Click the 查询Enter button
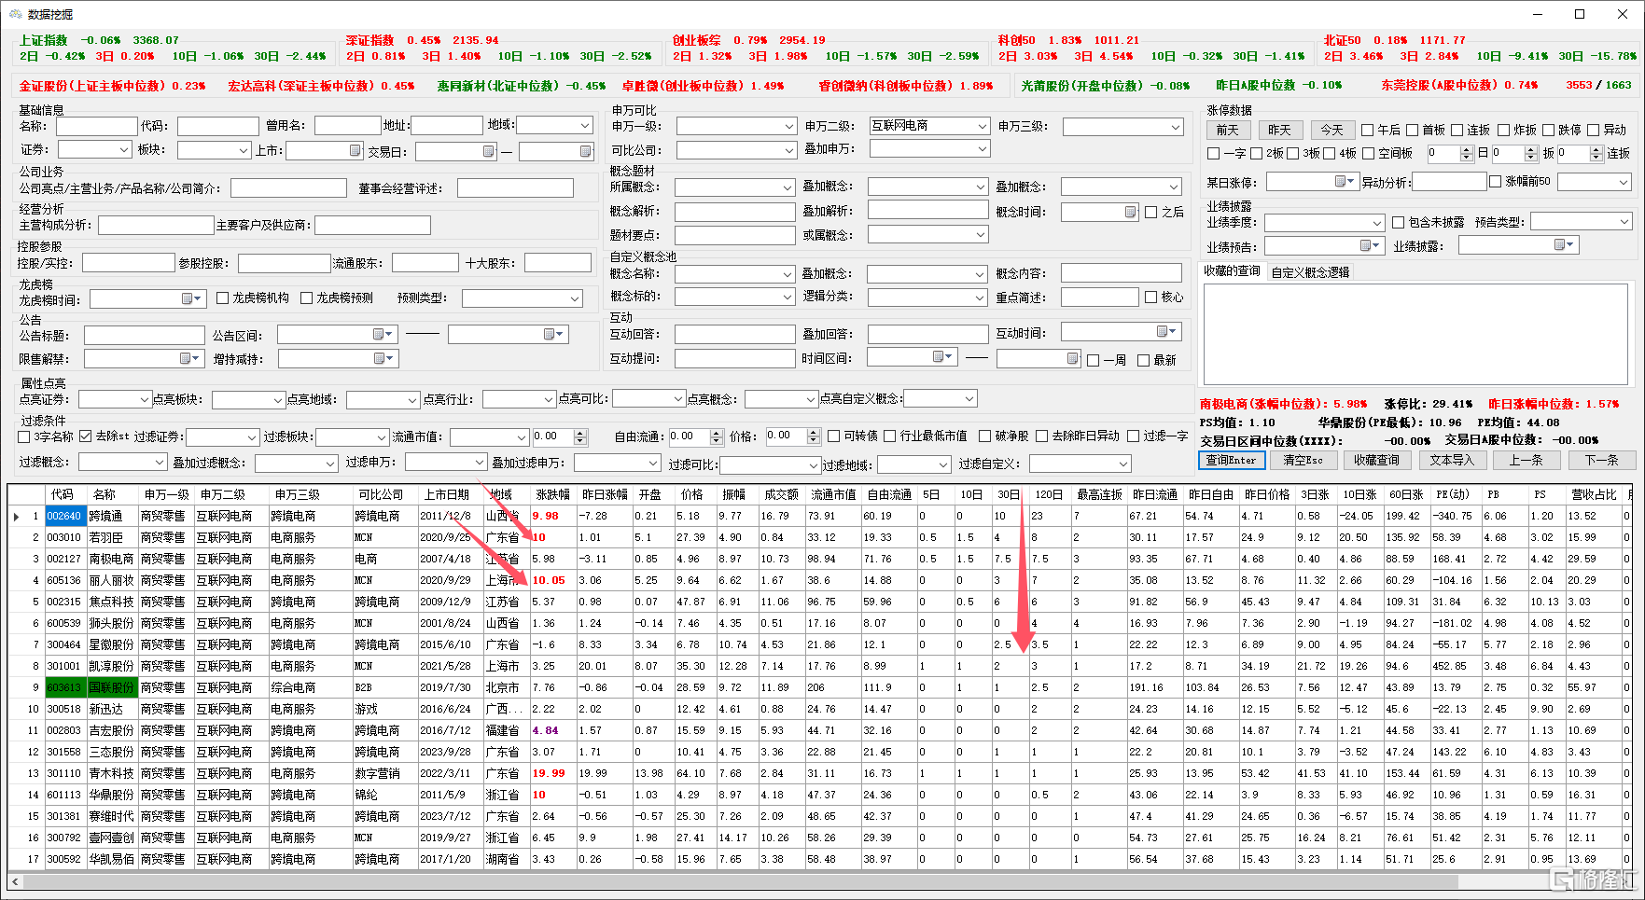The width and height of the screenshot is (1645, 900). click(1232, 460)
